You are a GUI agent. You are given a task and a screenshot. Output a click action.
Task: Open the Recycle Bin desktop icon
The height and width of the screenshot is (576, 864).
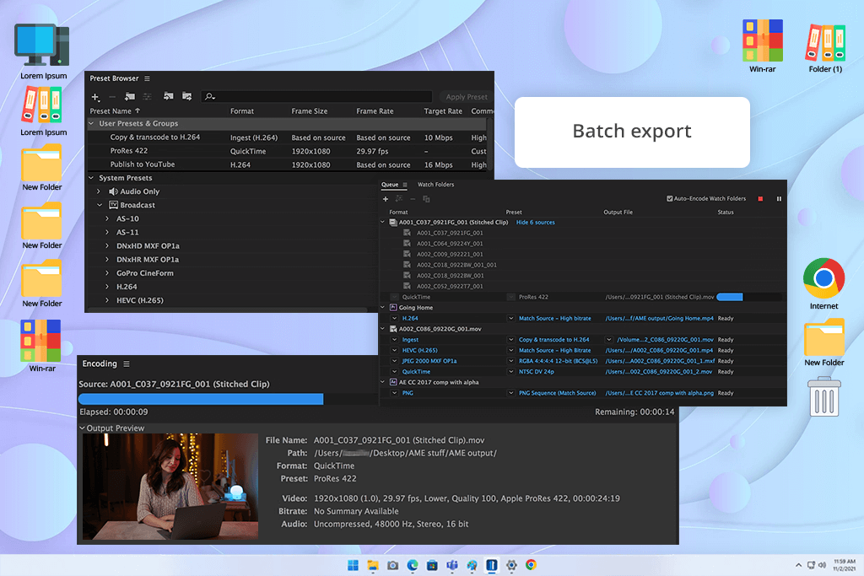(x=824, y=396)
